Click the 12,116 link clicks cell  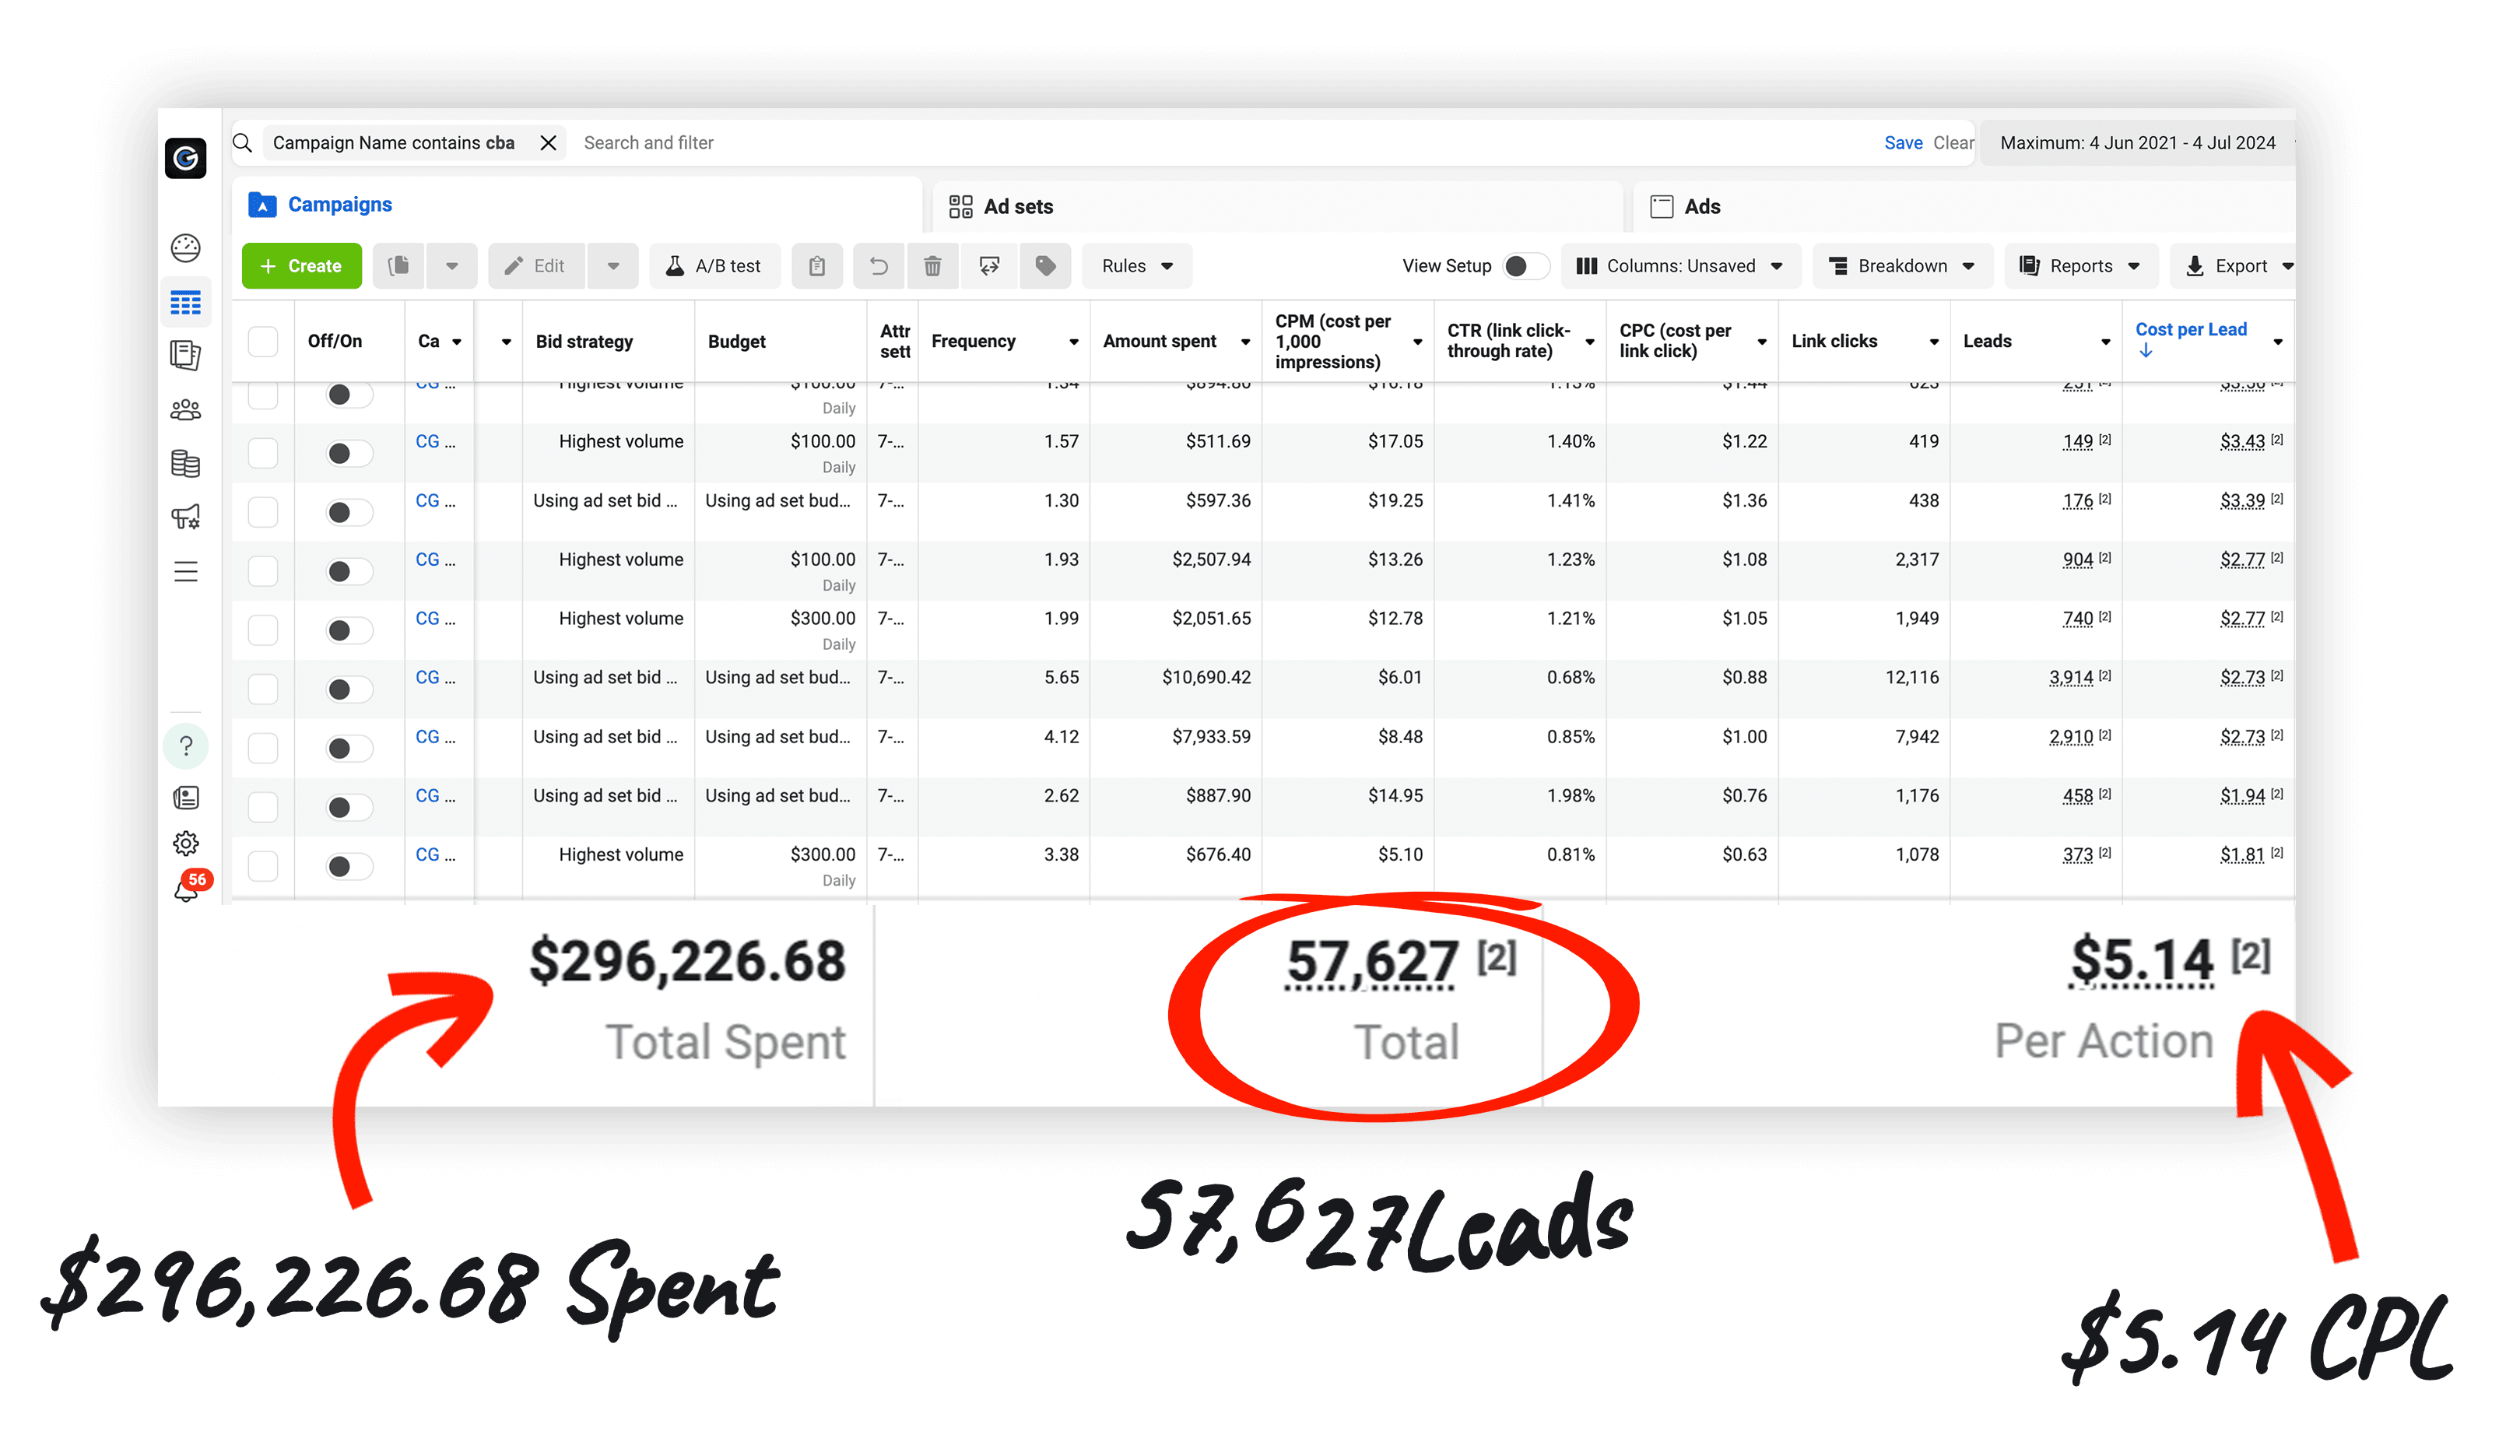click(x=1911, y=678)
